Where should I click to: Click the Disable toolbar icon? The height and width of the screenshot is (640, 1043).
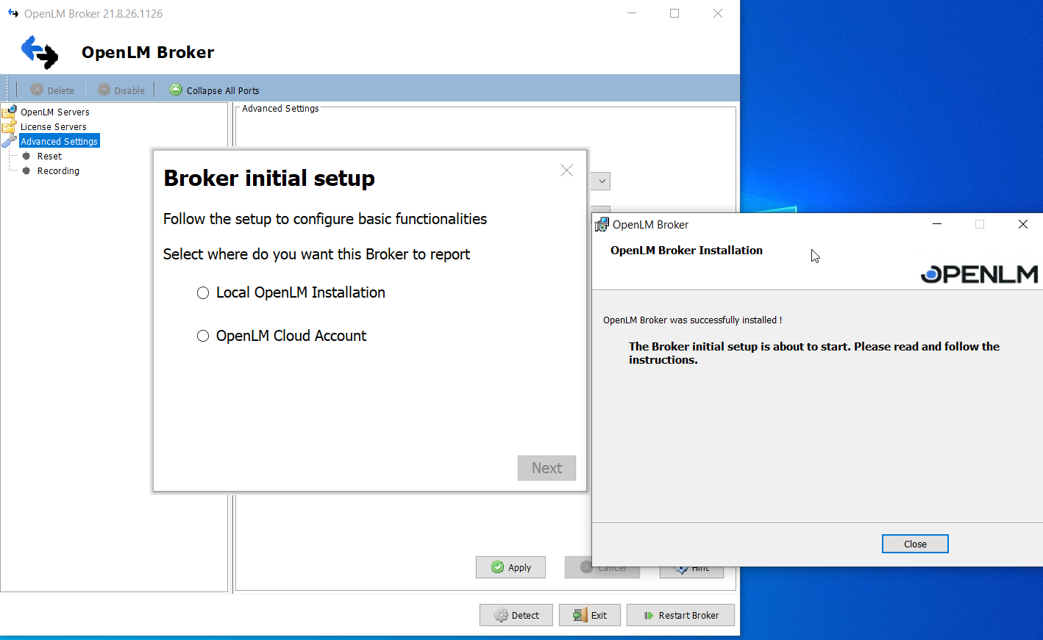point(104,90)
